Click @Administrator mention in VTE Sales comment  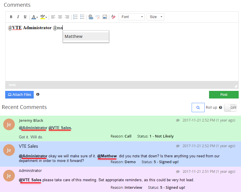(x=33, y=156)
